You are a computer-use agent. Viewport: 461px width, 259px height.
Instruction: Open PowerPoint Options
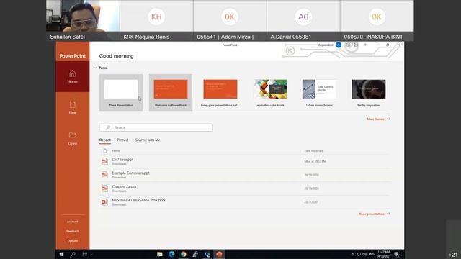[x=72, y=241]
